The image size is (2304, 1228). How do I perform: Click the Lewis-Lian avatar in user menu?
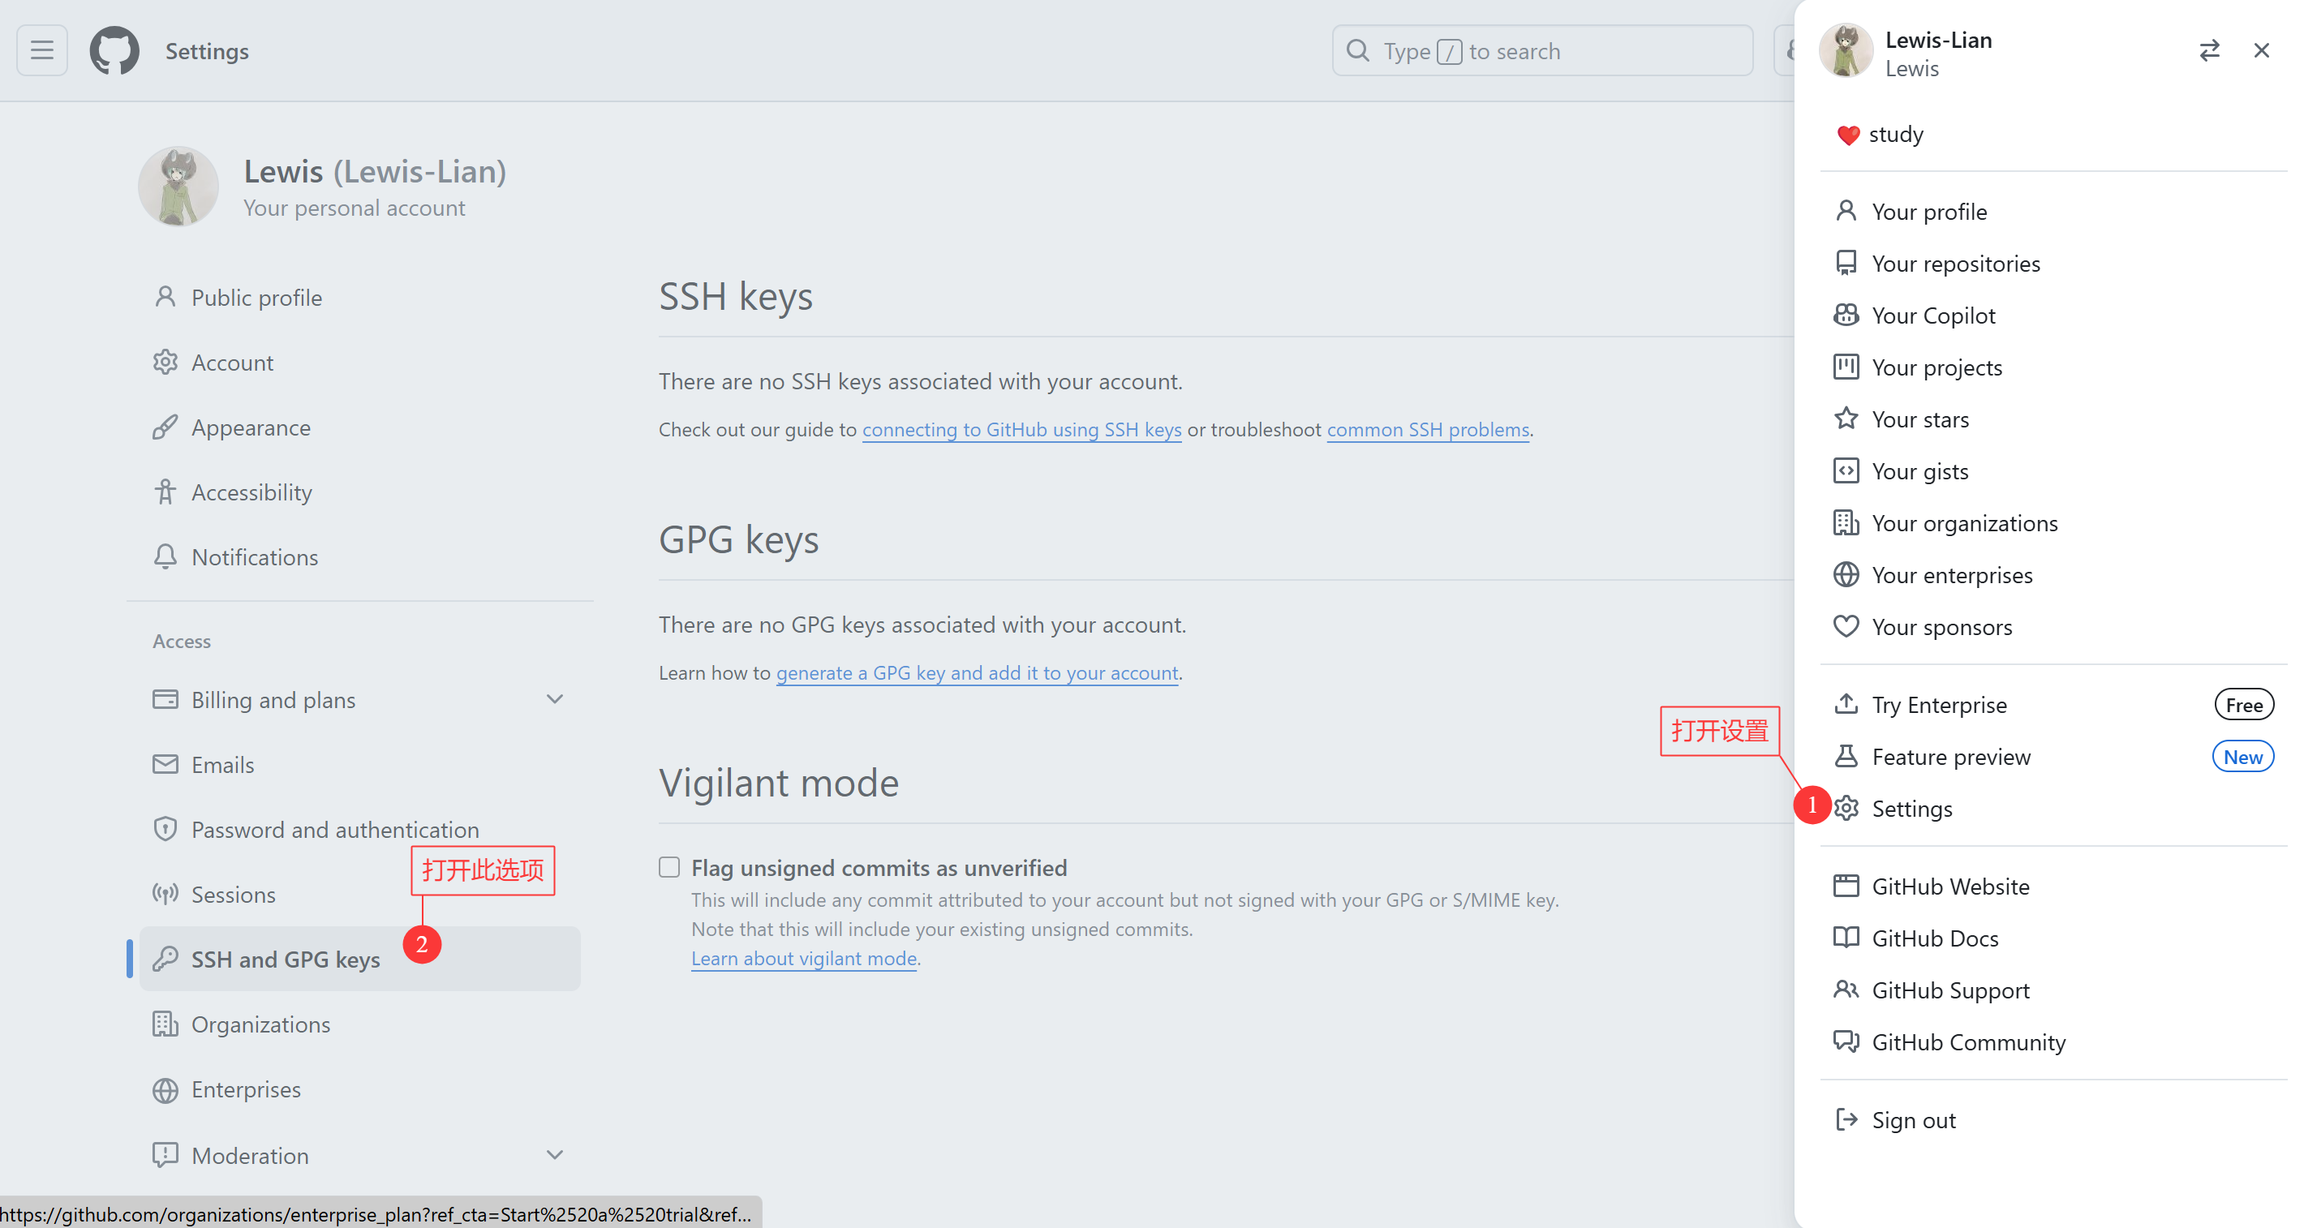click(1845, 51)
